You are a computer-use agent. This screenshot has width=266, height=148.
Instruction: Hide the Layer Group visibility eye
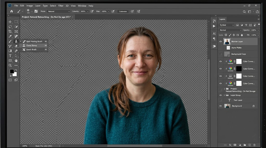point(221,95)
